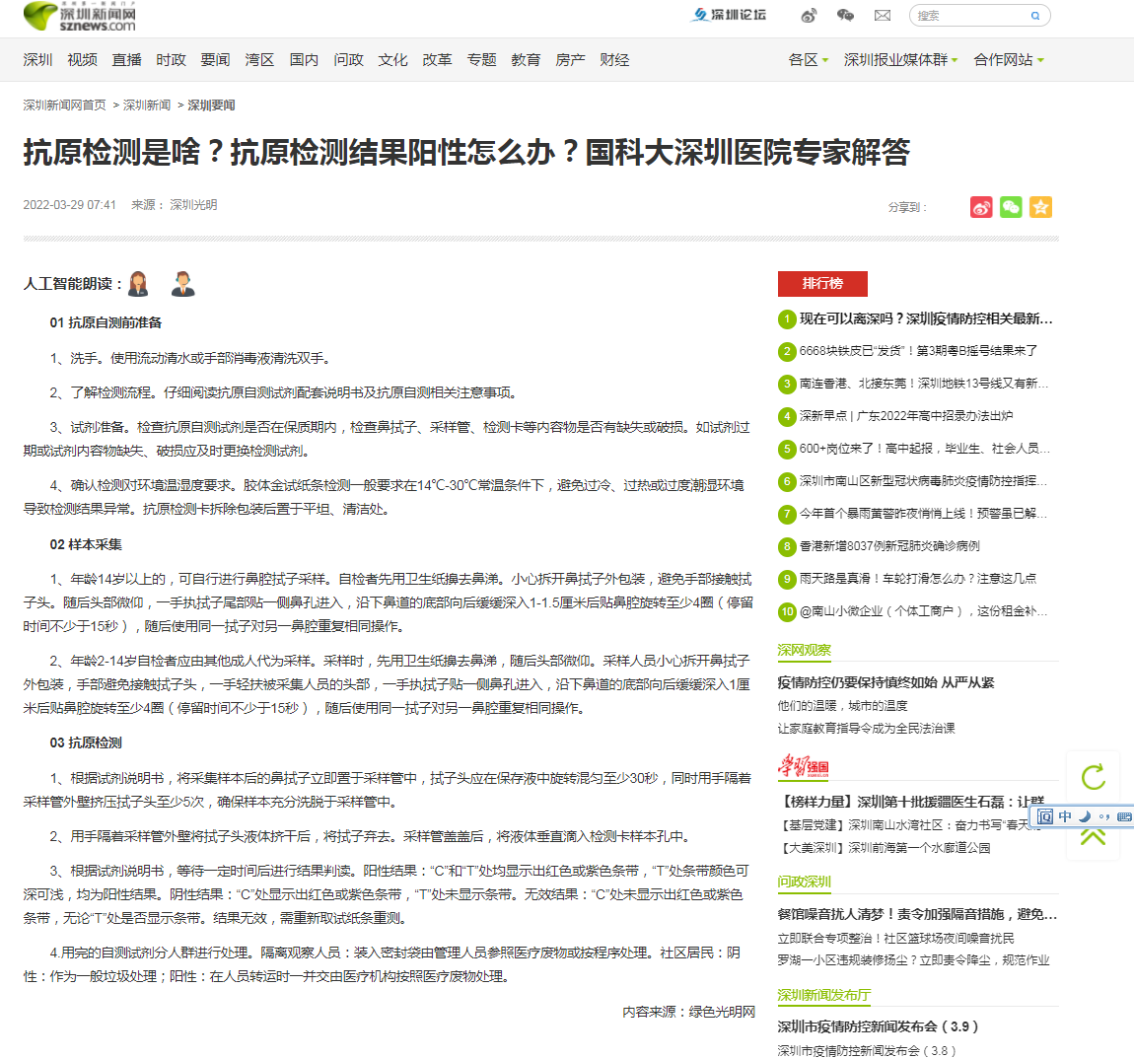Expand the 合作网站 dropdown
This screenshot has width=1134, height=1059.
click(1008, 60)
